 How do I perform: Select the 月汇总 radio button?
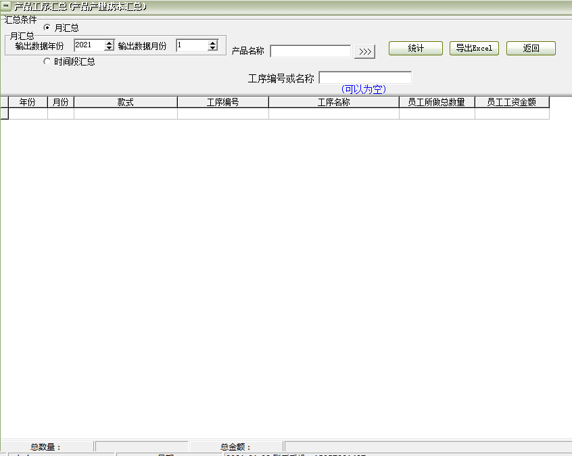(47, 27)
